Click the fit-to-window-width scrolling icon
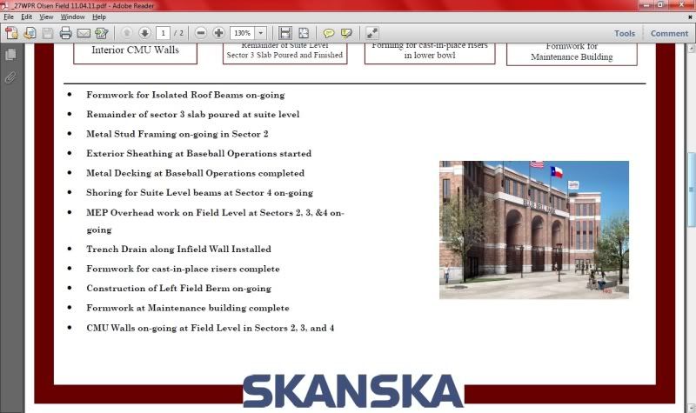 click(x=284, y=34)
